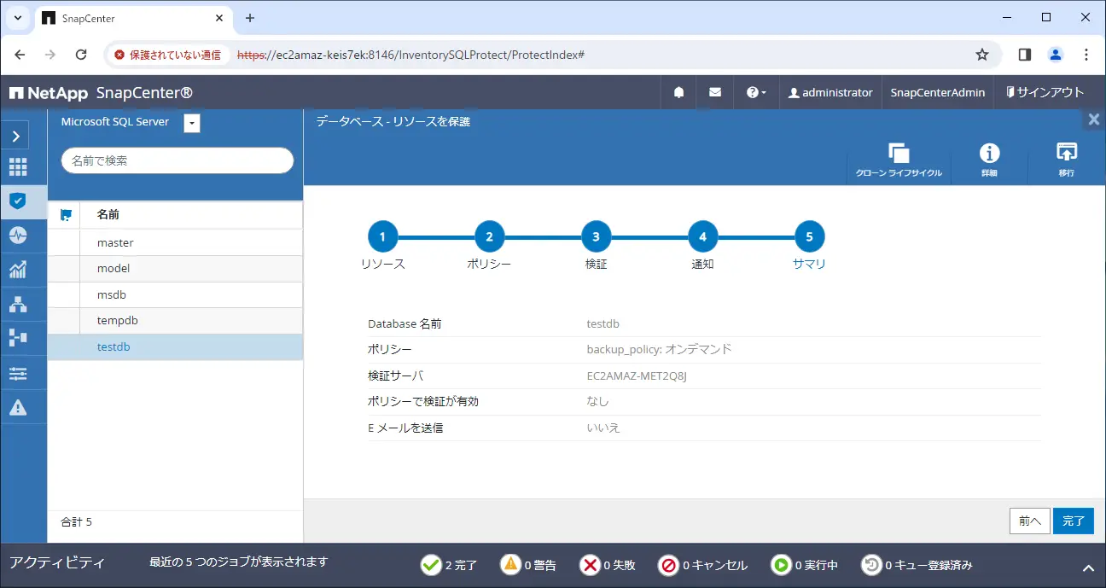Open the help question mark menu
The image size is (1106, 588).
(756, 92)
